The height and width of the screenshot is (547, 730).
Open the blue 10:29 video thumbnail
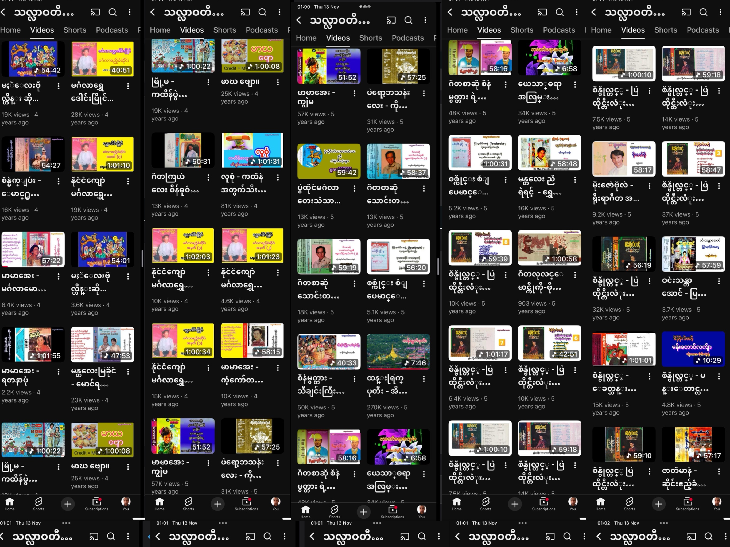[693, 349]
